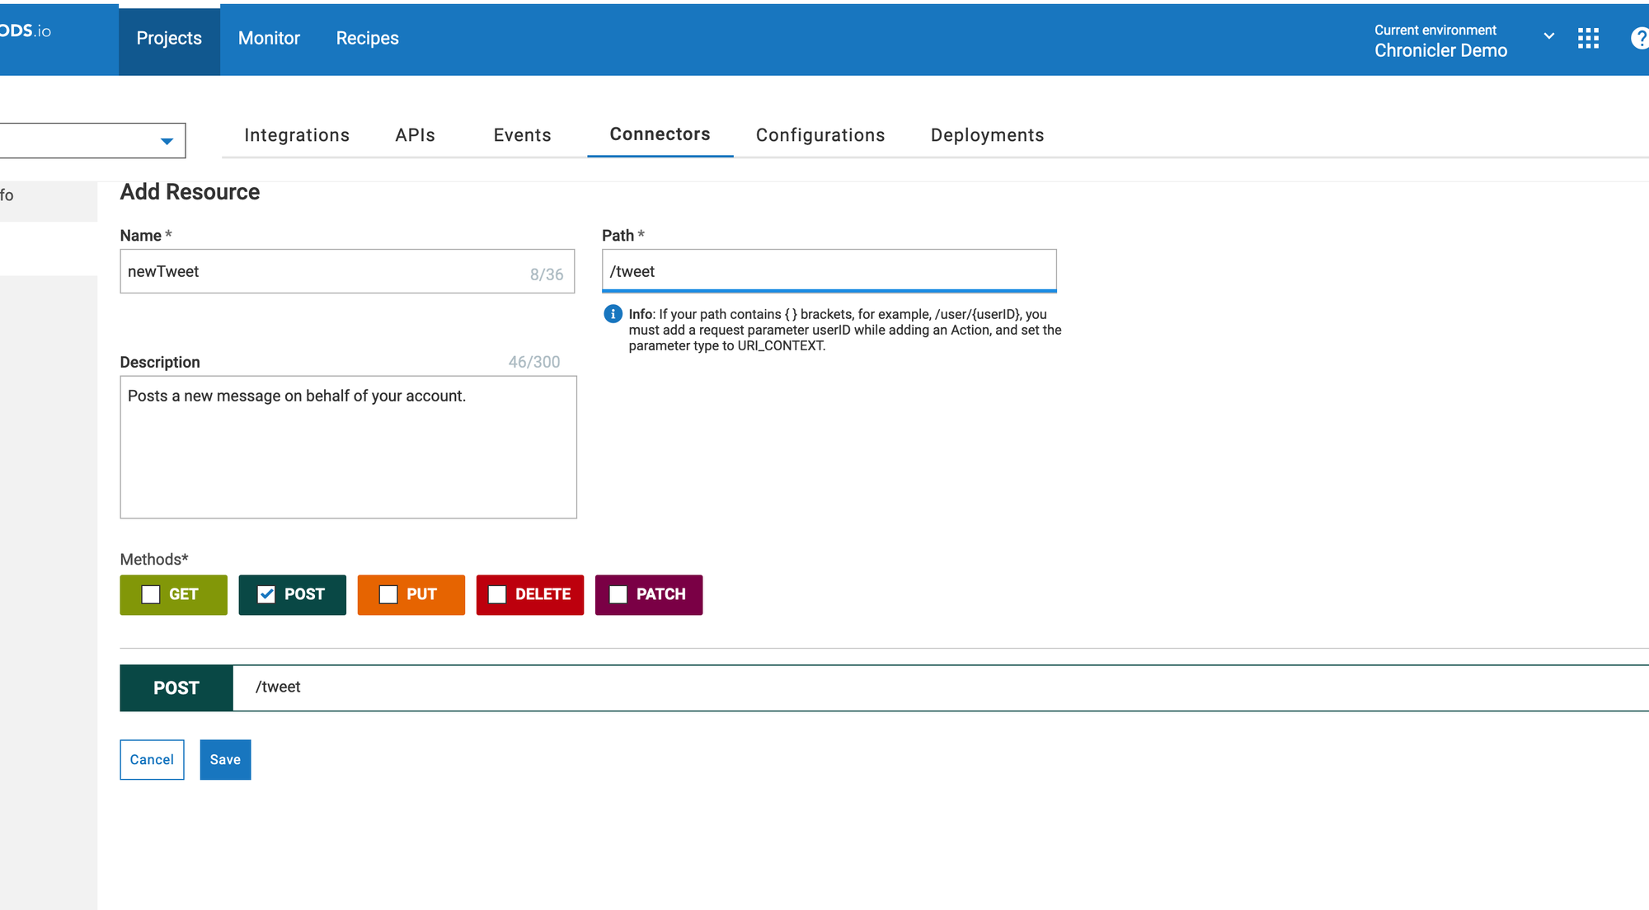Click the Cancel button
The height and width of the screenshot is (910, 1649).
point(152,759)
